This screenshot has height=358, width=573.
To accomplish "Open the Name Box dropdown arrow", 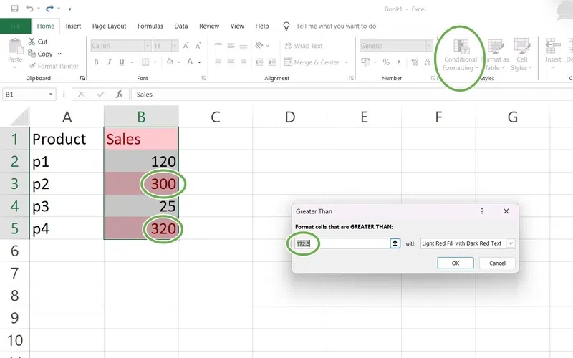I will (51, 94).
